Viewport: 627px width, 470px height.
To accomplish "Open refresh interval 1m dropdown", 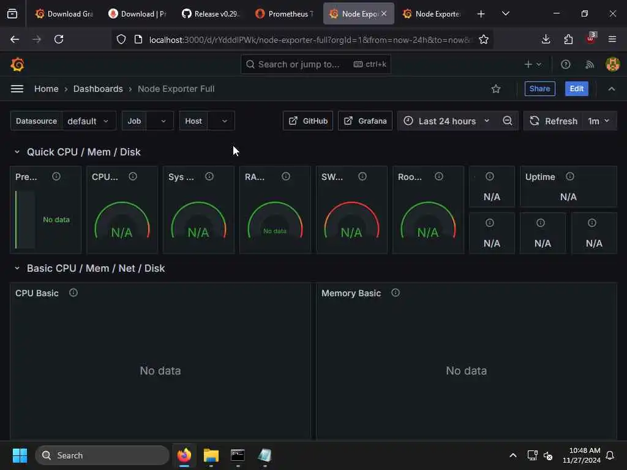I will pos(599,121).
